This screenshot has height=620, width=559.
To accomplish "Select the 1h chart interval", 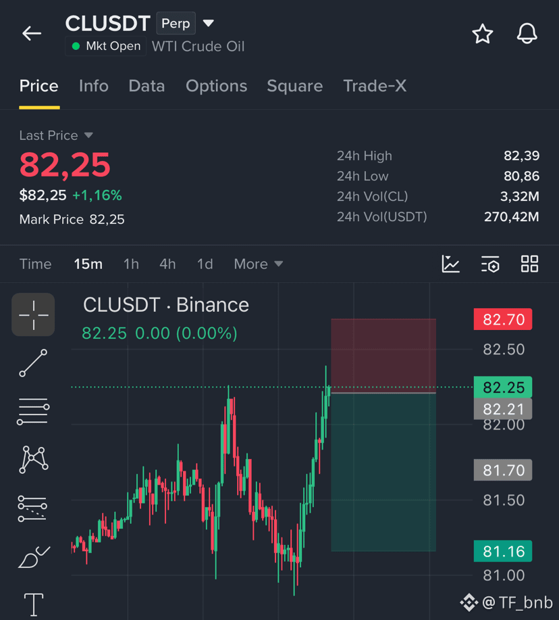I will coord(131,264).
